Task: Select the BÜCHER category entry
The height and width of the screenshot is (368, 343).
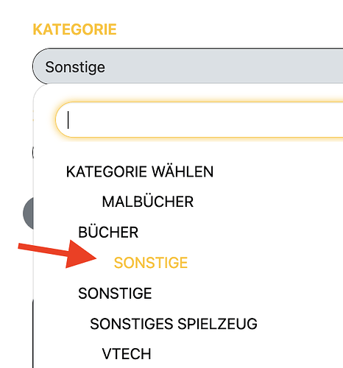Action: tap(108, 232)
